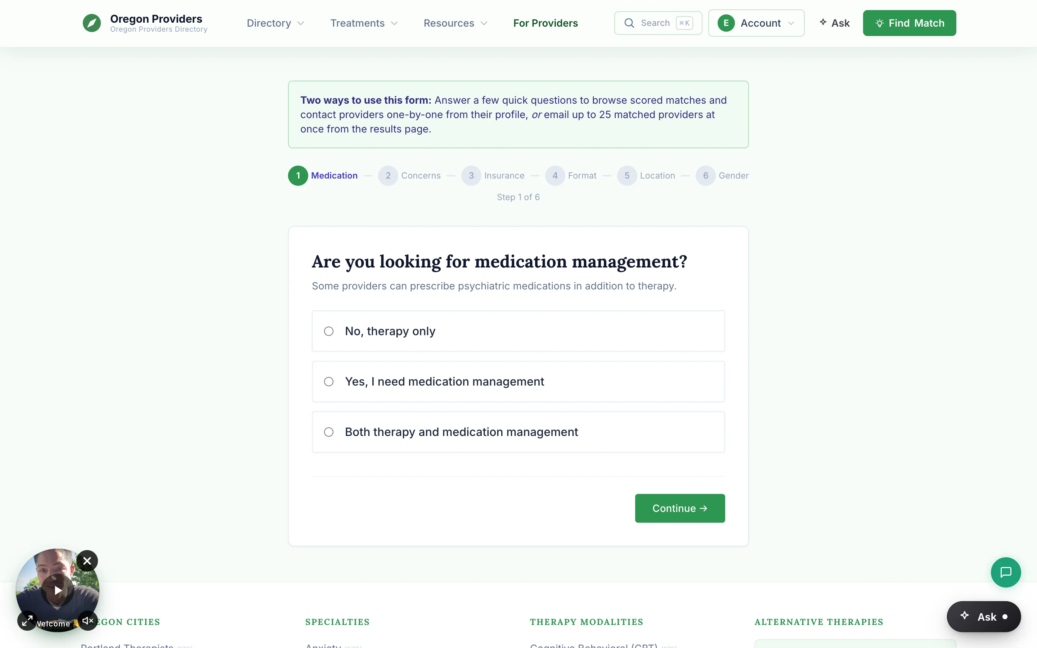Image resolution: width=1037 pixels, height=648 pixels.
Task: Jump to step 6 Gender
Action: click(722, 176)
